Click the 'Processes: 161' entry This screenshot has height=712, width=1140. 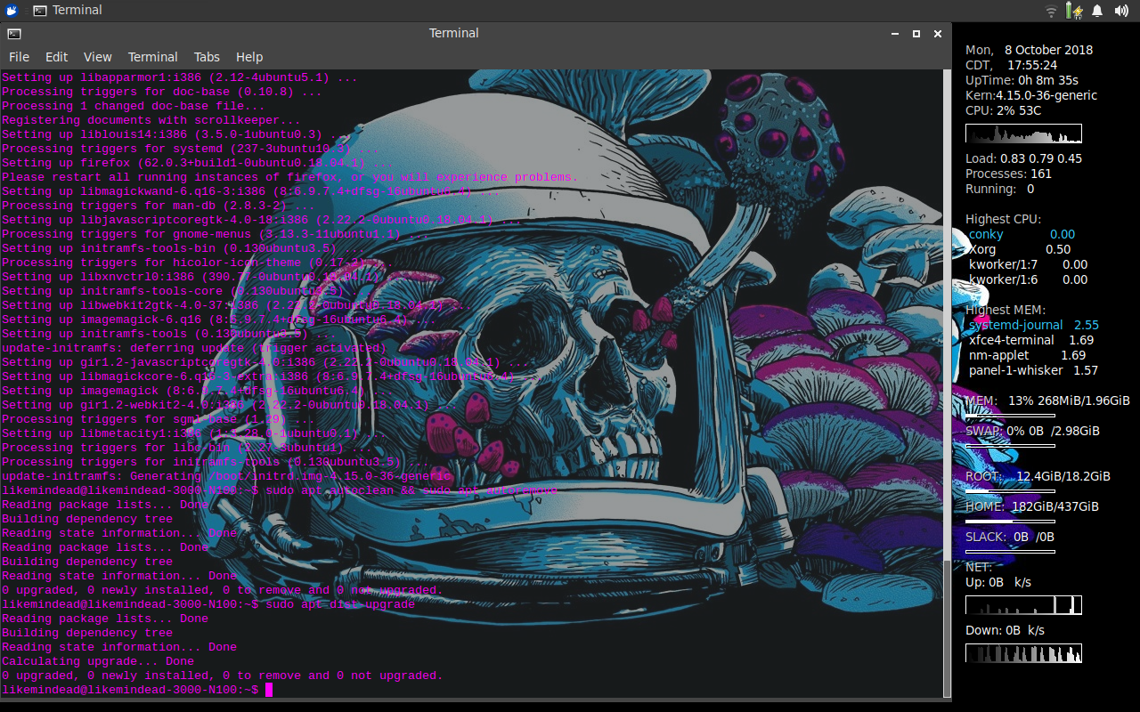coord(1009,174)
